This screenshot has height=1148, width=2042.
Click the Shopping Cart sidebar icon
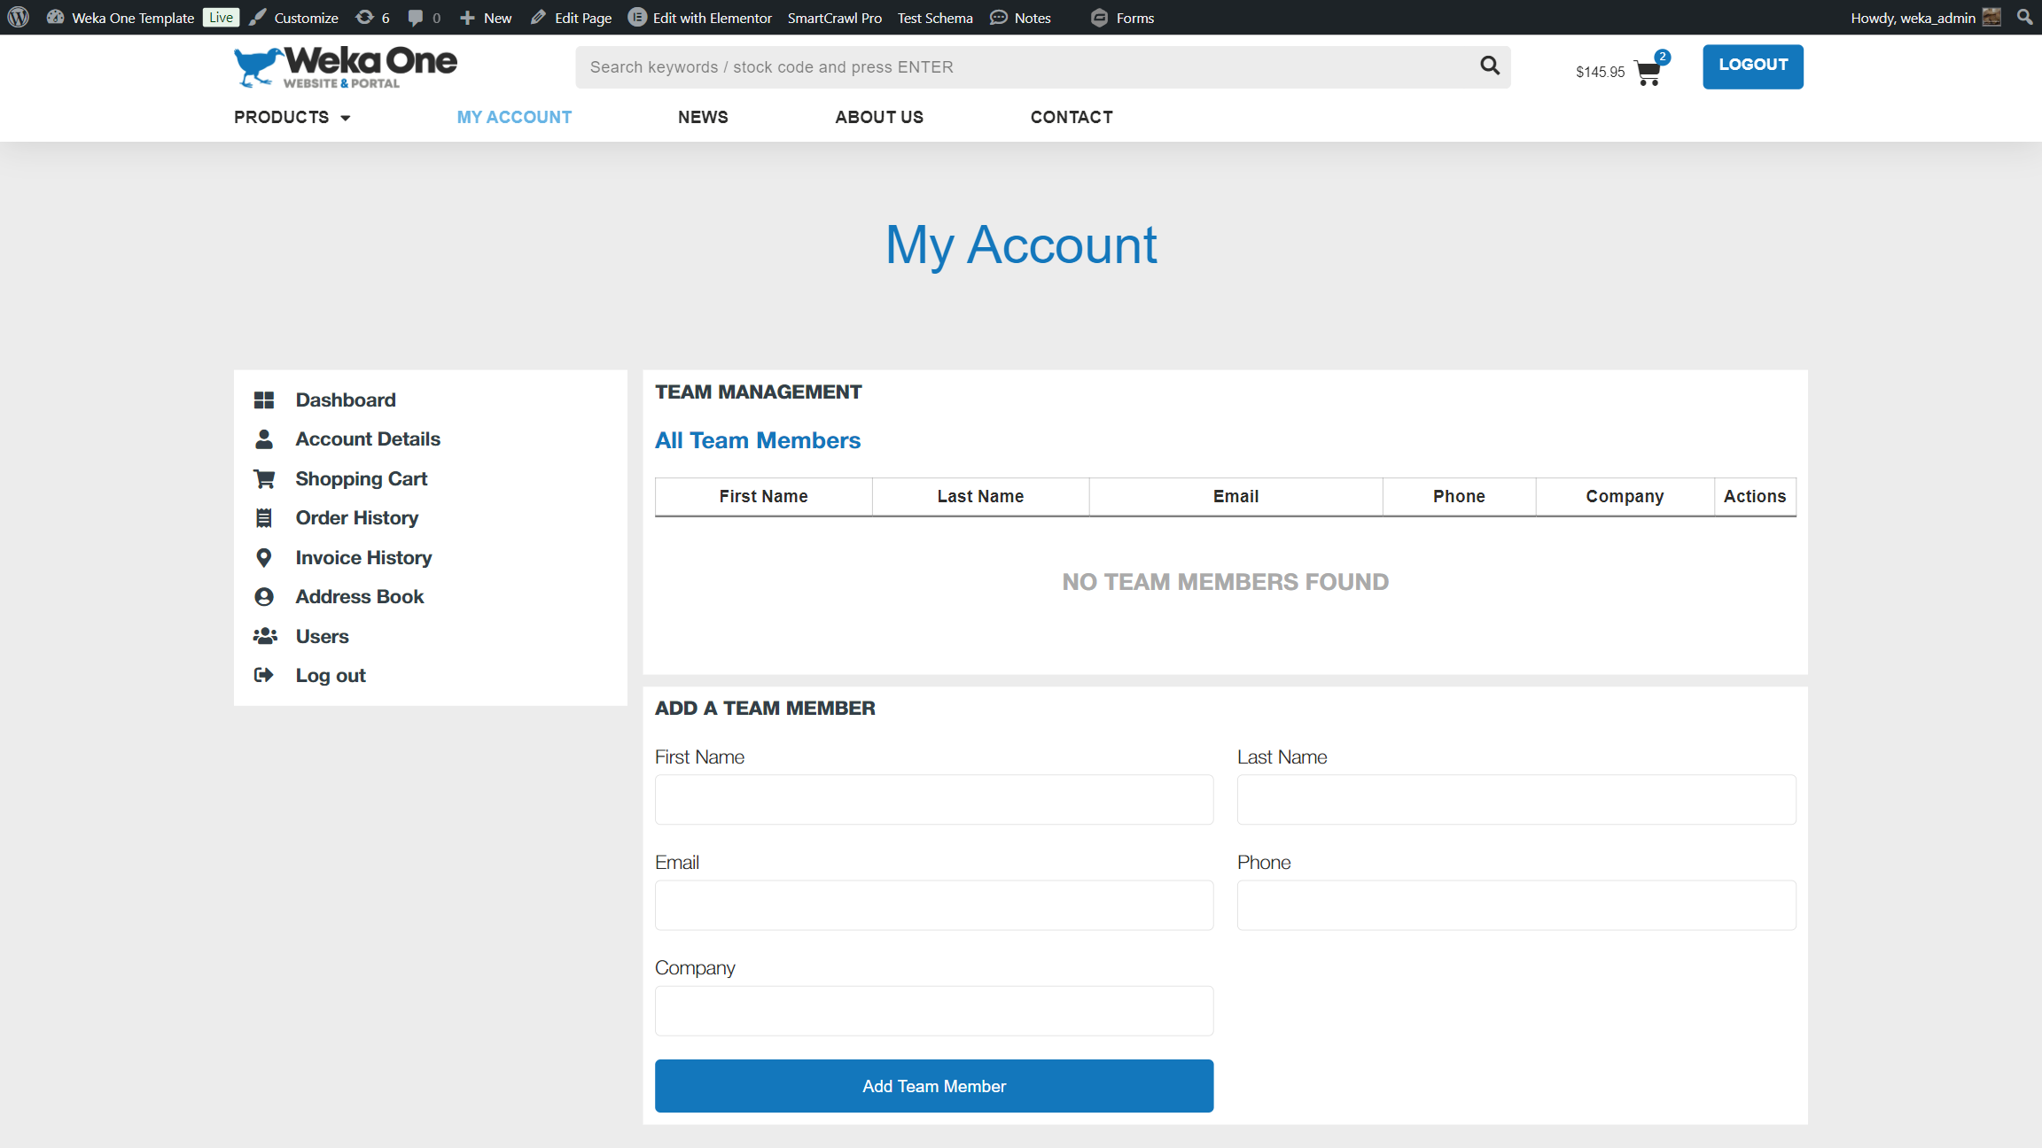click(263, 479)
